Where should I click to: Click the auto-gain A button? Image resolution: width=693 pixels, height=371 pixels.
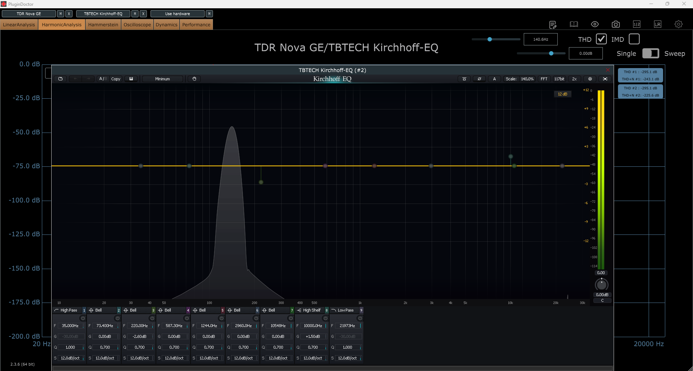pos(494,79)
